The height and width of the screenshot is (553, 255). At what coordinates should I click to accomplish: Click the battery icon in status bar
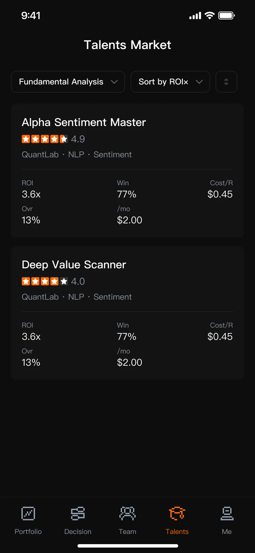tap(226, 16)
